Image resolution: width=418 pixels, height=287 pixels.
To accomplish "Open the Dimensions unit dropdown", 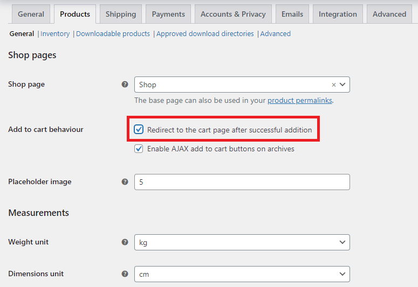I will pos(242,274).
